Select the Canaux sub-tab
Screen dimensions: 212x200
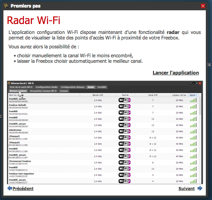64,91
